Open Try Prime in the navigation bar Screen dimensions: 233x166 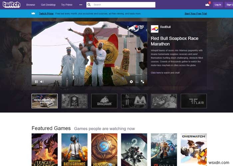[x=67, y=5]
